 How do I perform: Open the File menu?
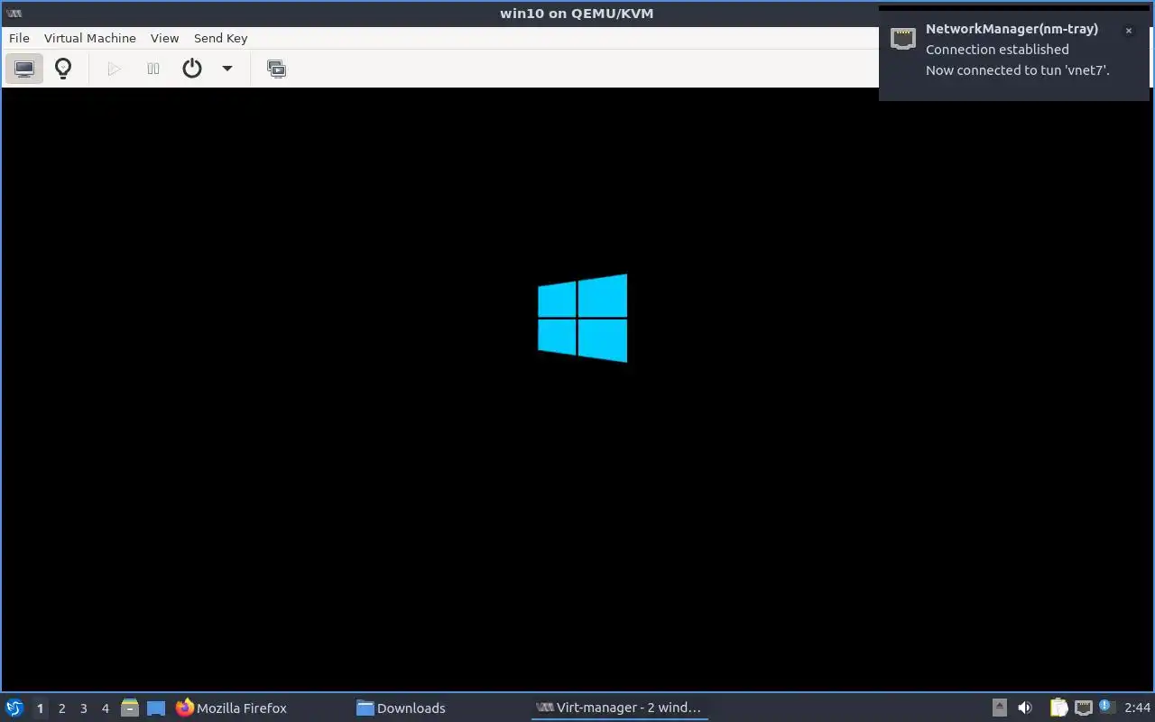click(x=19, y=38)
